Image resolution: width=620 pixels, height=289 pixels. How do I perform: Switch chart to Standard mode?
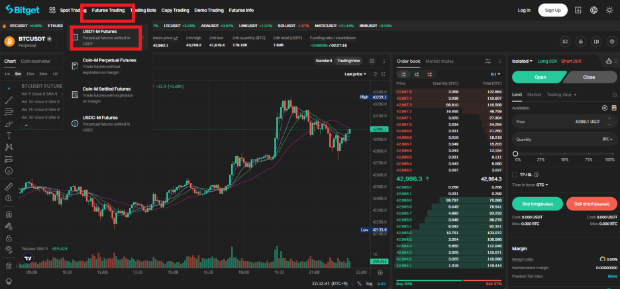click(x=323, y=61)
